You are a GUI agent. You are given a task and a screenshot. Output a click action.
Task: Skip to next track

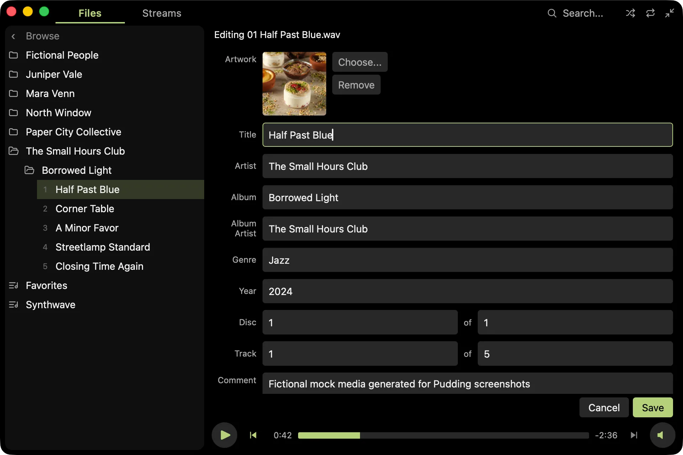tap(634, 435)
